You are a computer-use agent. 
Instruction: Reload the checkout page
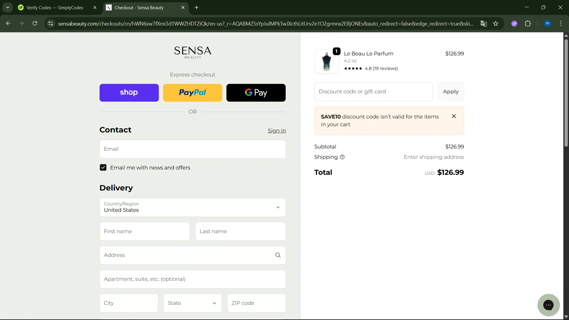(35, 24)
